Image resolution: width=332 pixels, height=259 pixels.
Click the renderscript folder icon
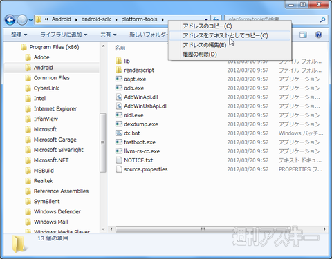pos(118,70)
